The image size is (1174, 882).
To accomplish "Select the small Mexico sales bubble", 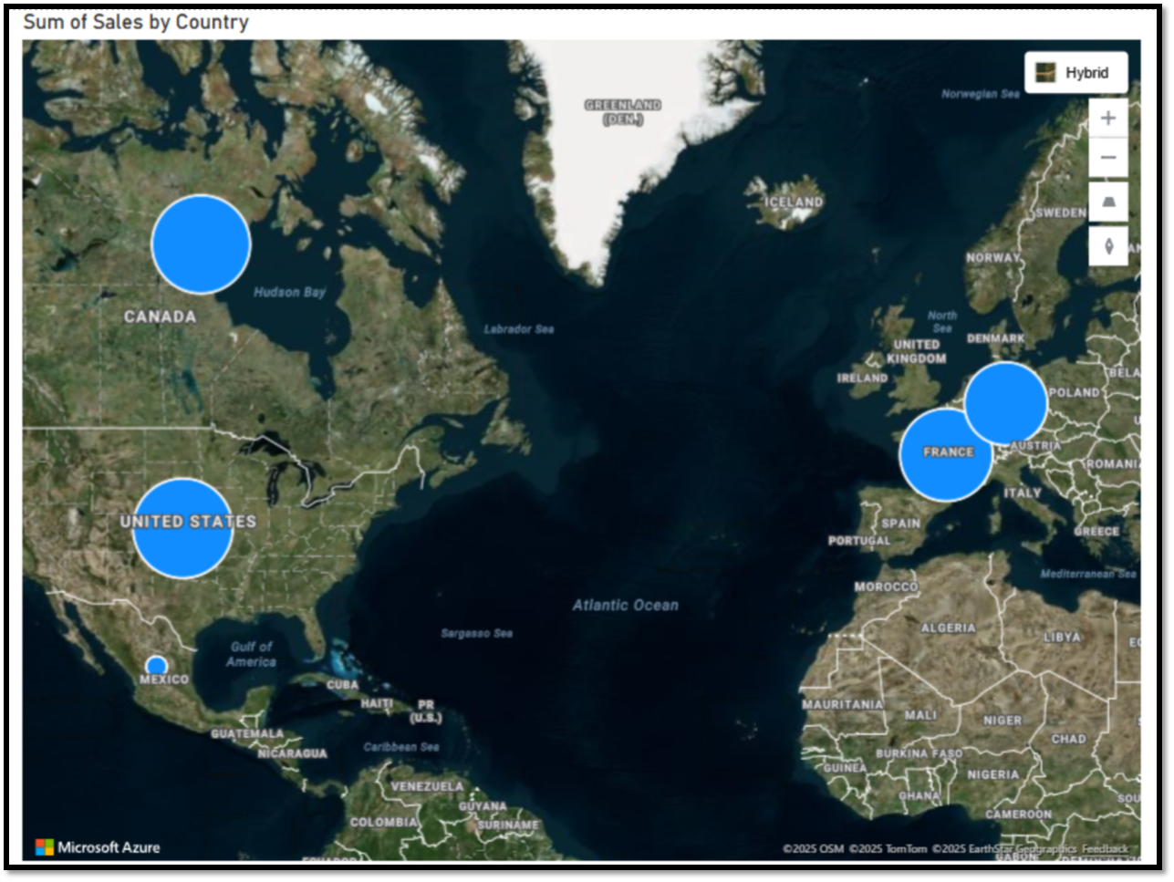I will pyautogui.click(x=157, y=666).
